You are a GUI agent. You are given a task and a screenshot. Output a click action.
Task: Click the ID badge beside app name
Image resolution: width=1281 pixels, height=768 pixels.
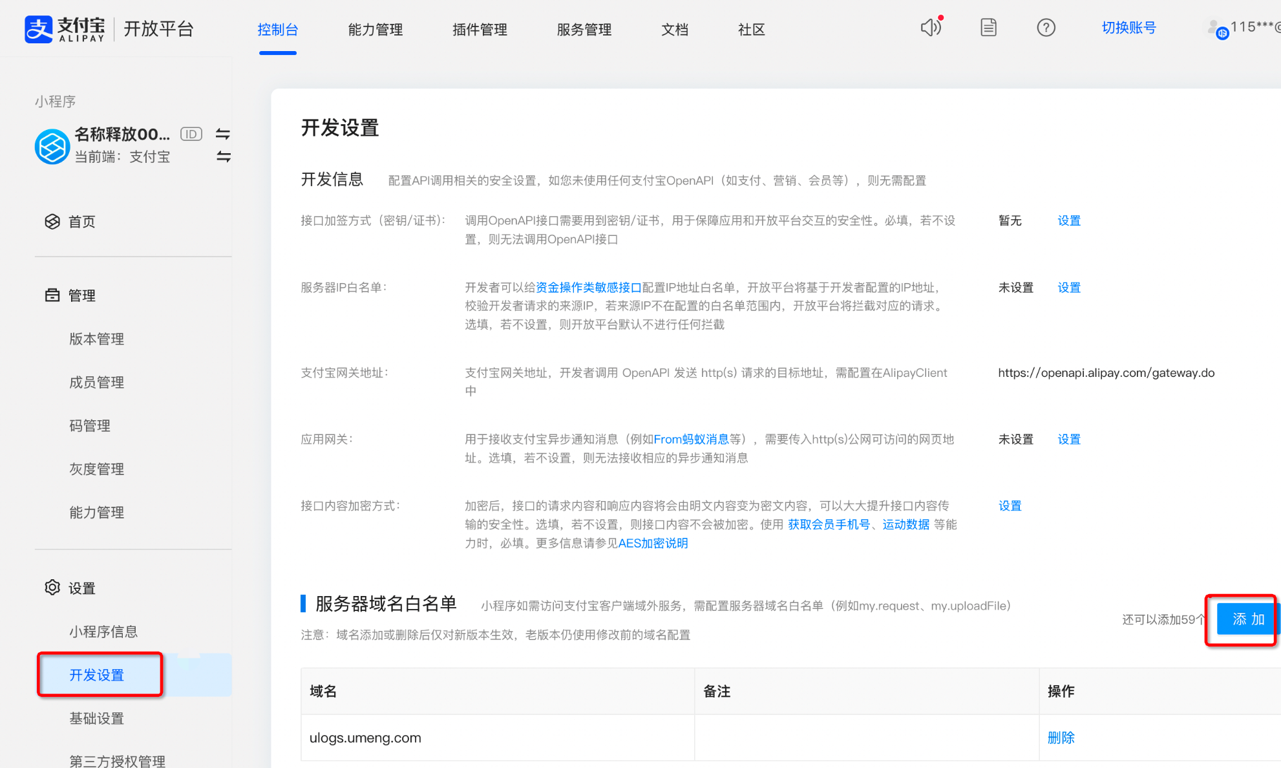191,134
